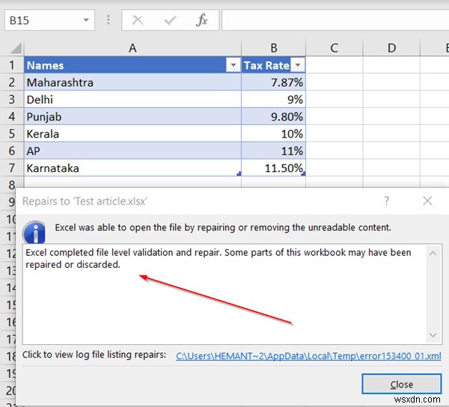The height and width of the screenshot is (407, 449).
Task: Select row 6 header
Action: 12,151
